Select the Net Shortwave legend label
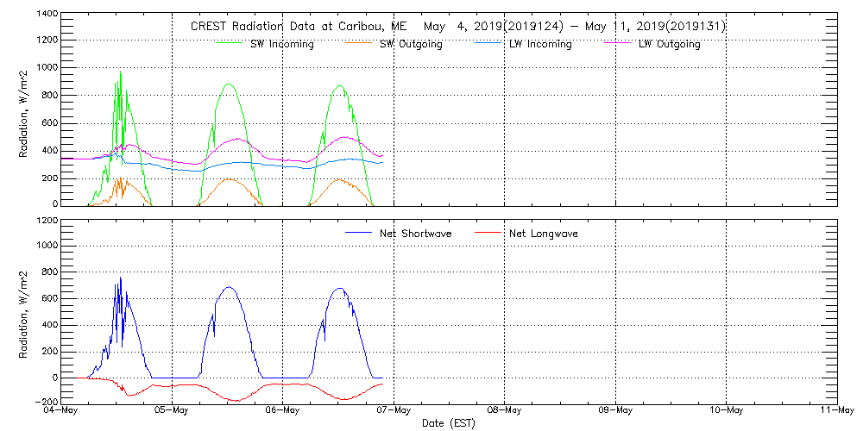The width and height of the screenshot is (863, 431). (x=415, y=234)
